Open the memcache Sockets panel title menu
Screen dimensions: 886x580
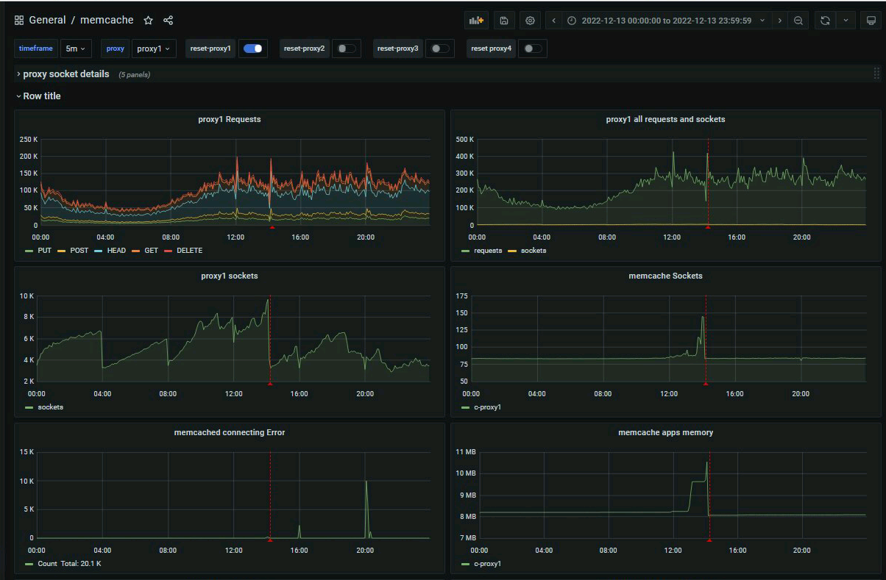point(665,276)
